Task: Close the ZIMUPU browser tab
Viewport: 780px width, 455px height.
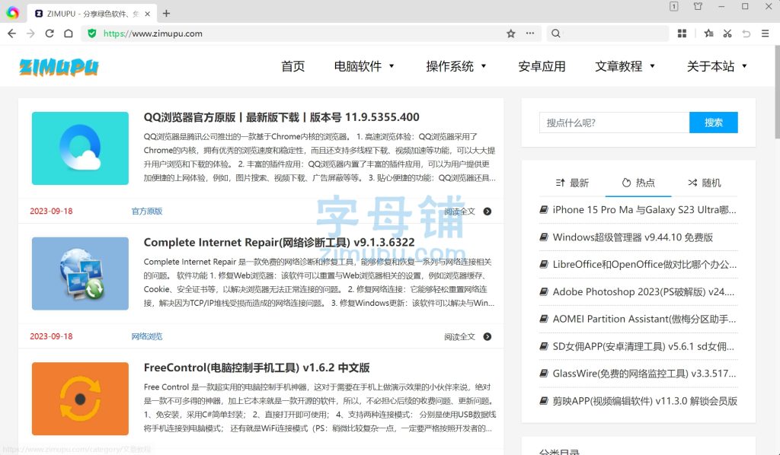Action: [147, 14]
